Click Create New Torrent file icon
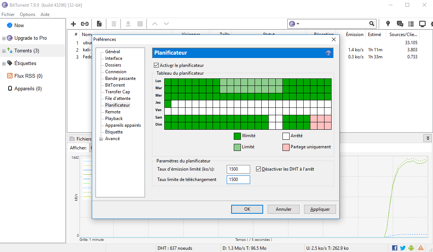Screen dimensions: 433x252 tap(99, 24)
